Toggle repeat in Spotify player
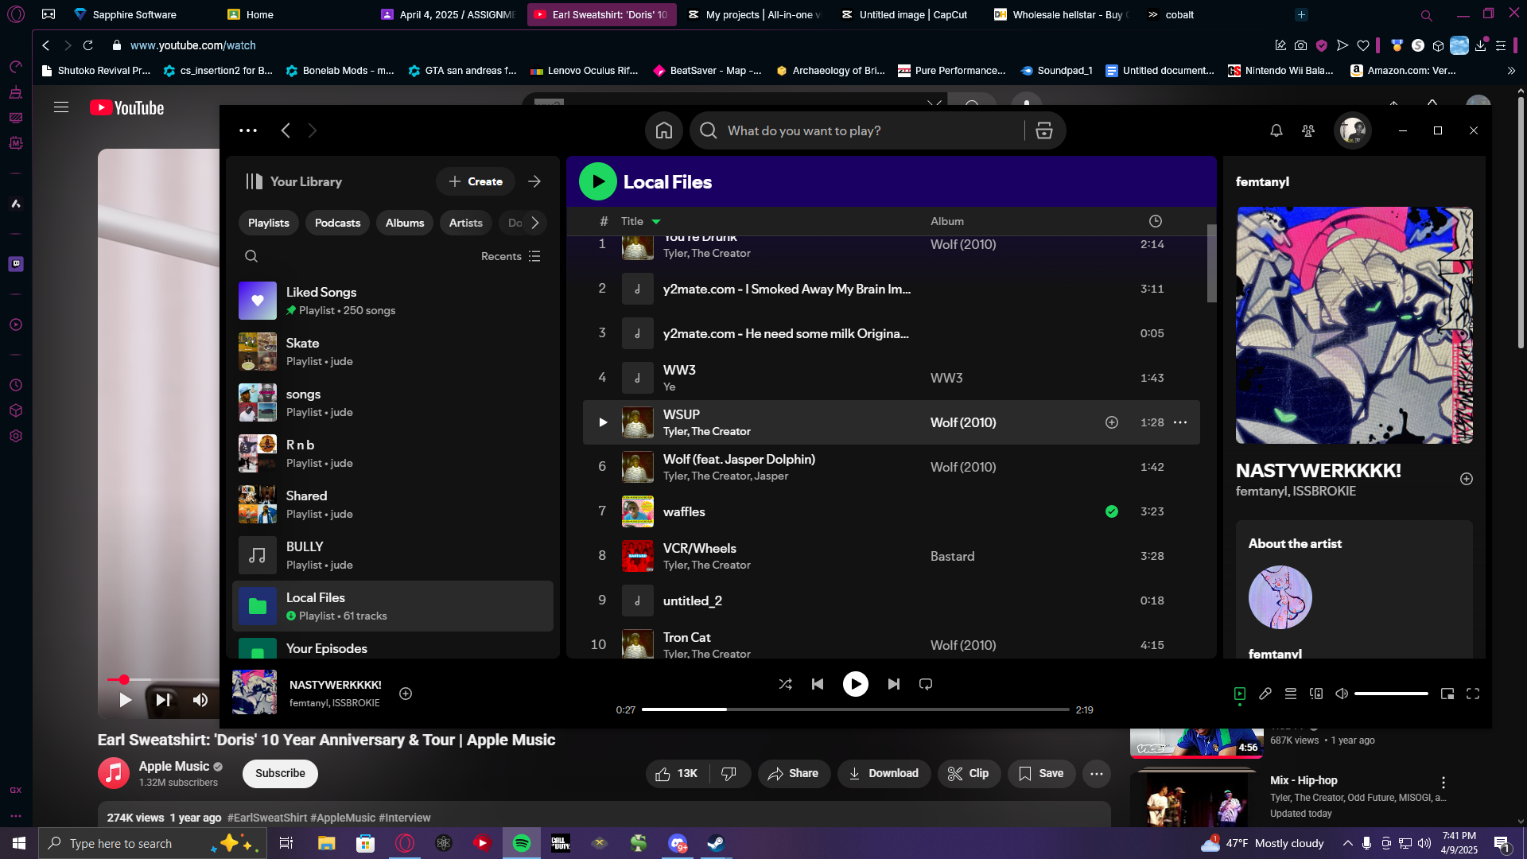The image size is (1527, 859). (926, 684)
